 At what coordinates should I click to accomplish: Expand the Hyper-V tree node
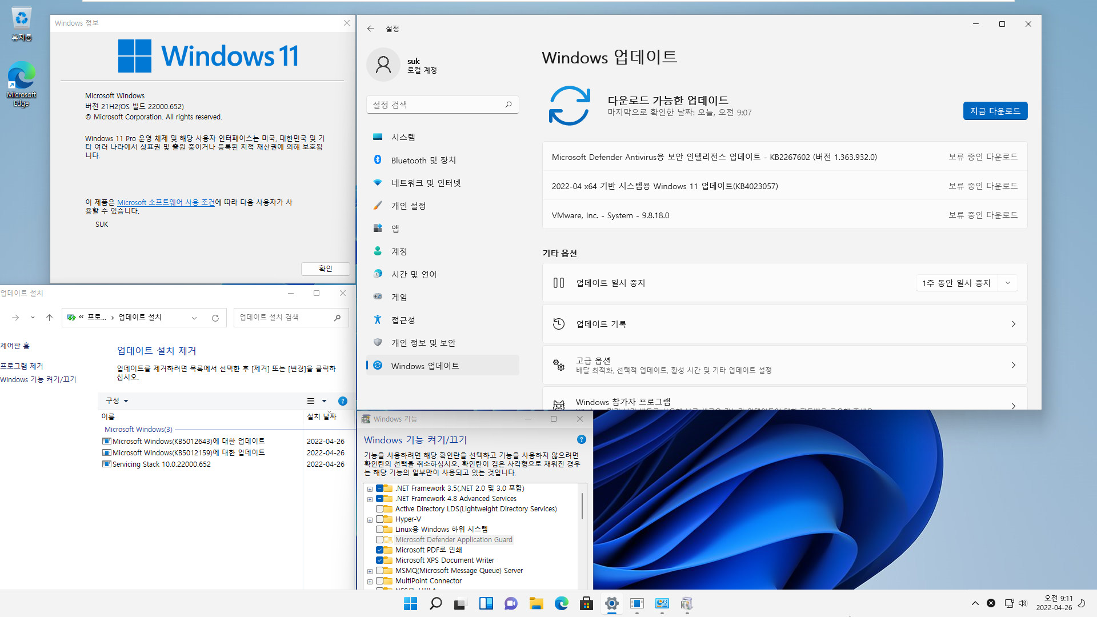point(370,520)
